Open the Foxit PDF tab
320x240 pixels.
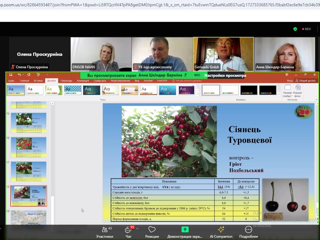162,81
